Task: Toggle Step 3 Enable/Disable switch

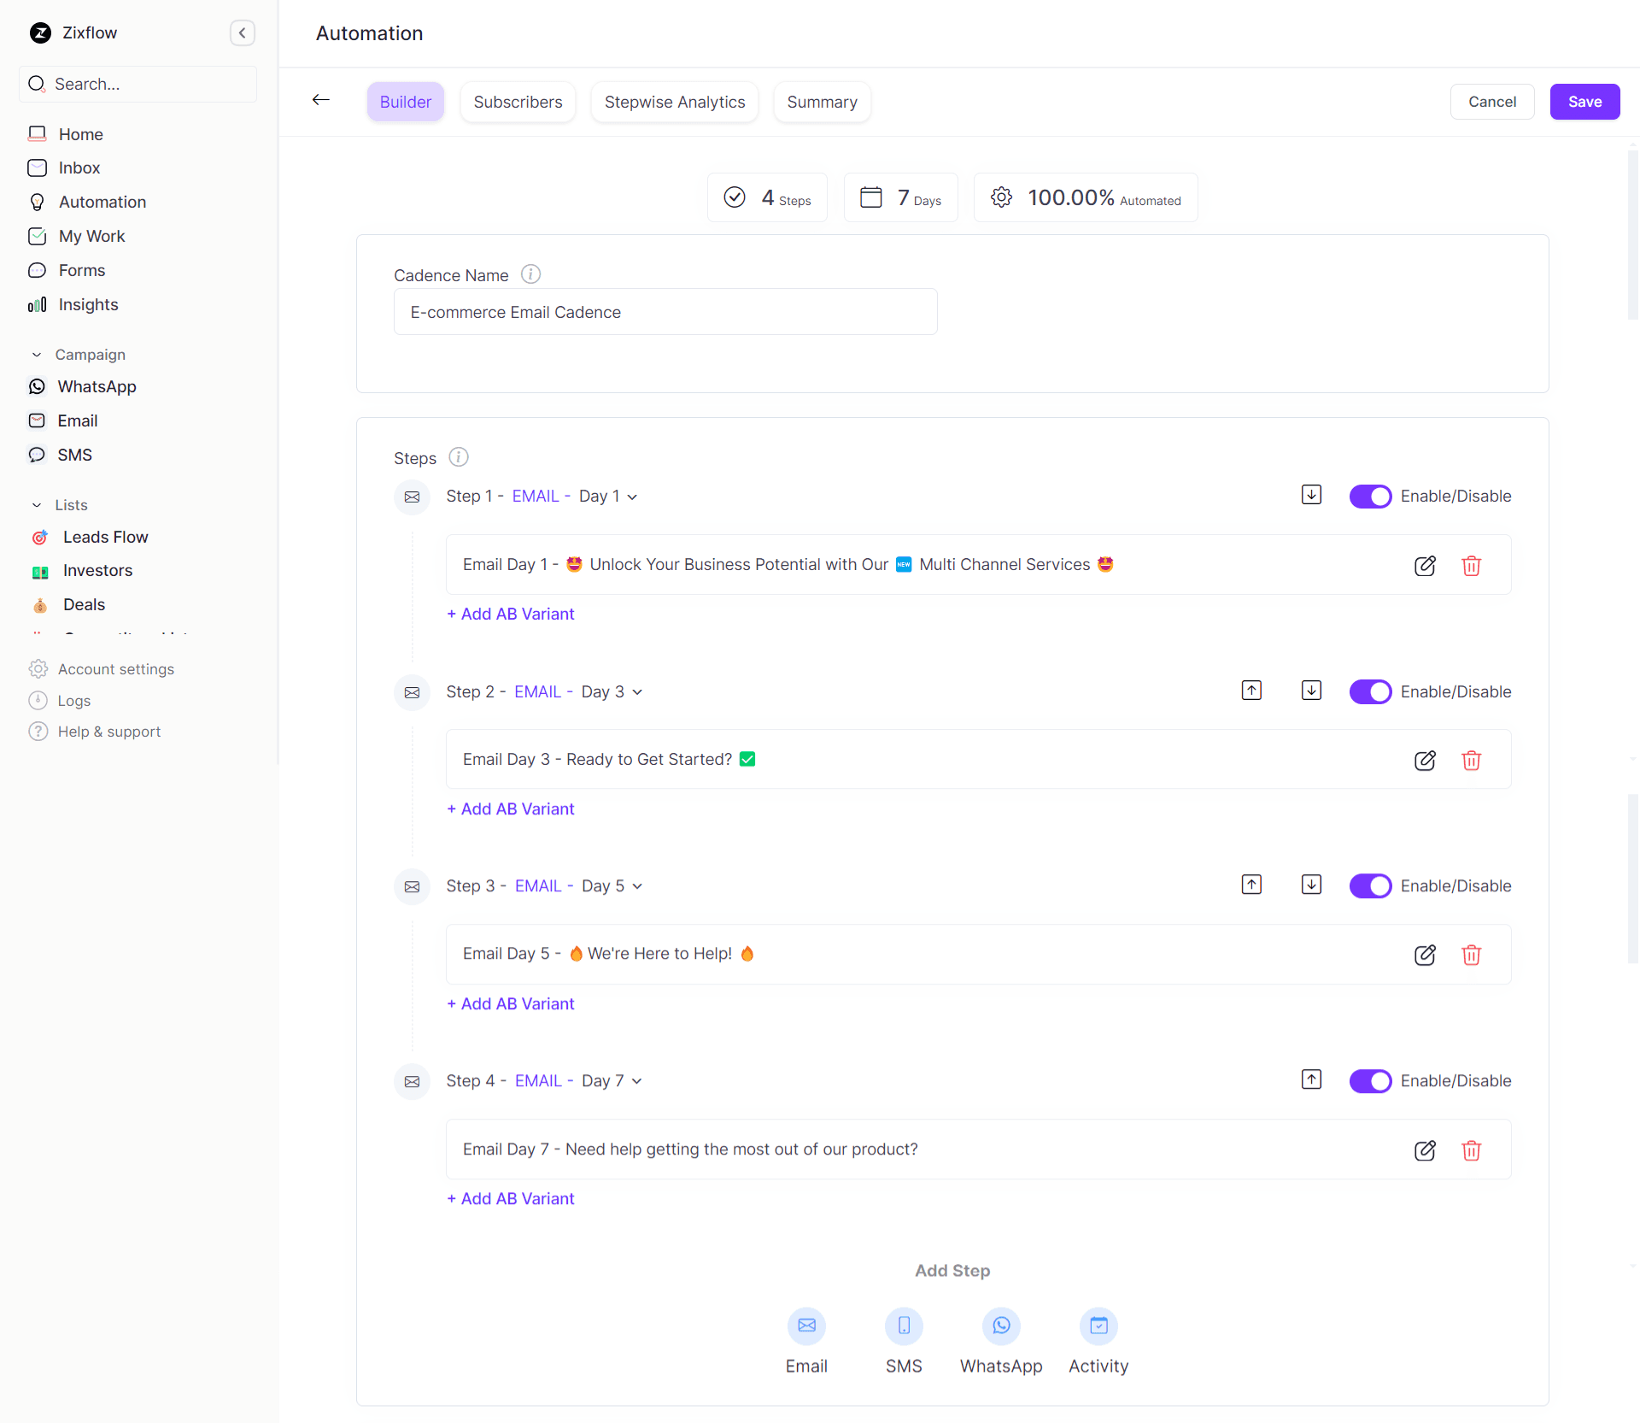Action: [1370, 886]
